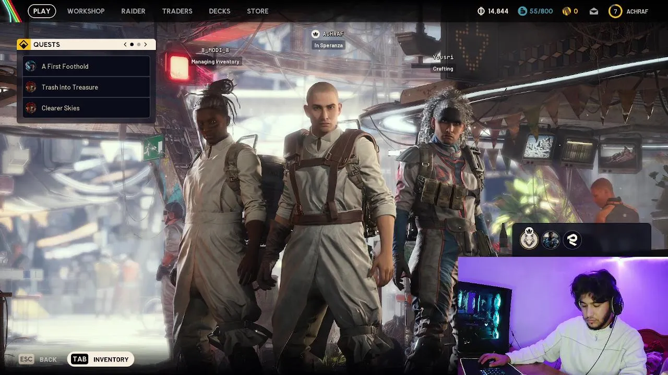This screenshot has height=375, width=668.
Task: Click the Crafting status label
Action: click(x=443, y=69)
